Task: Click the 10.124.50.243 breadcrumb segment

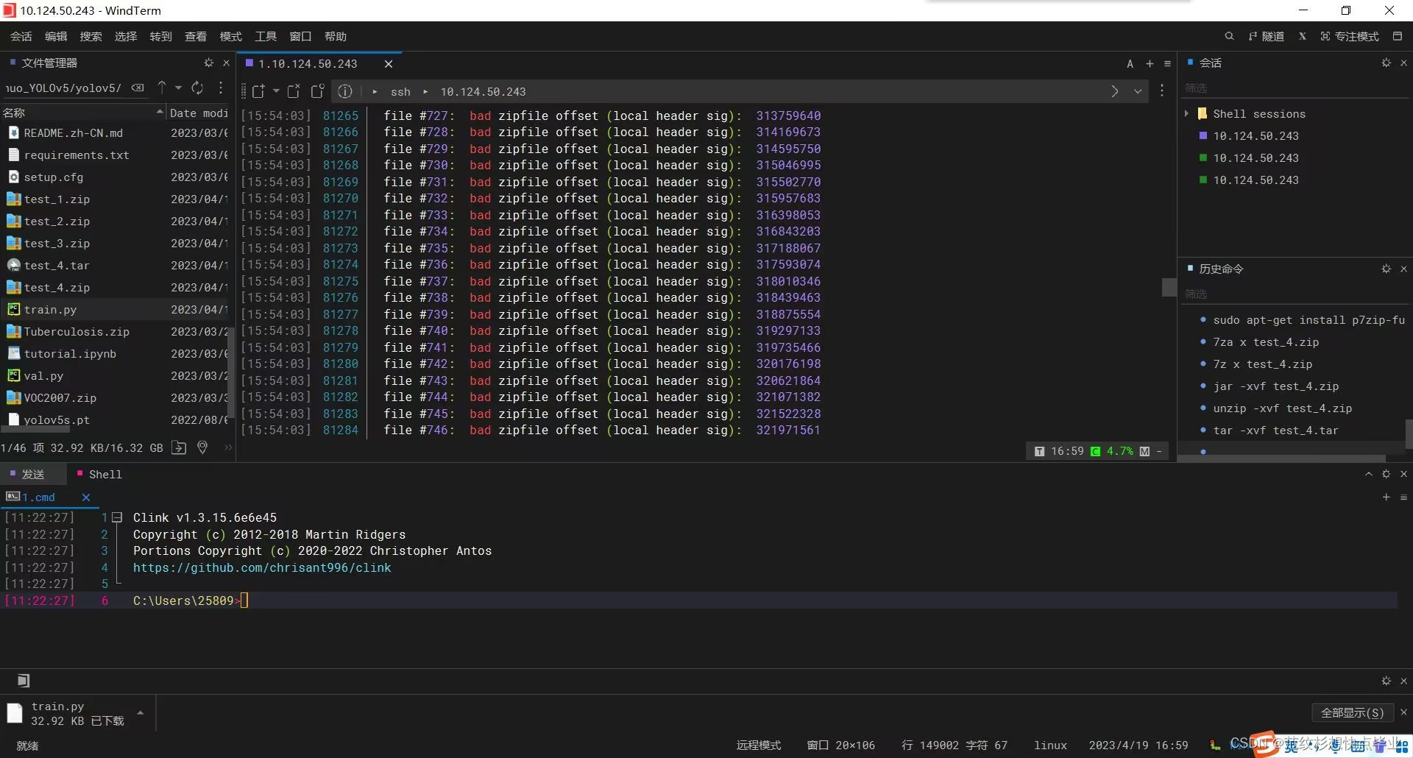Action: (x=483, y=92)
